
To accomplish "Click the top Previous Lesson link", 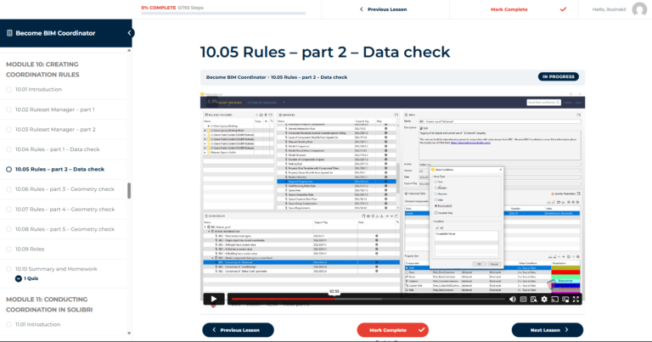I will click(385, 9).
